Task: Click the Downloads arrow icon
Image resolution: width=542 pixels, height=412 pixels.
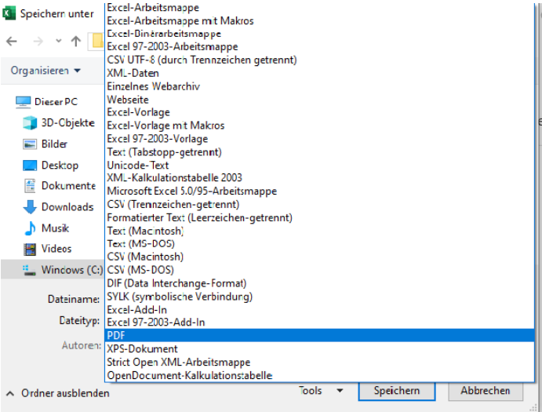Action: [x=30, y=207]
